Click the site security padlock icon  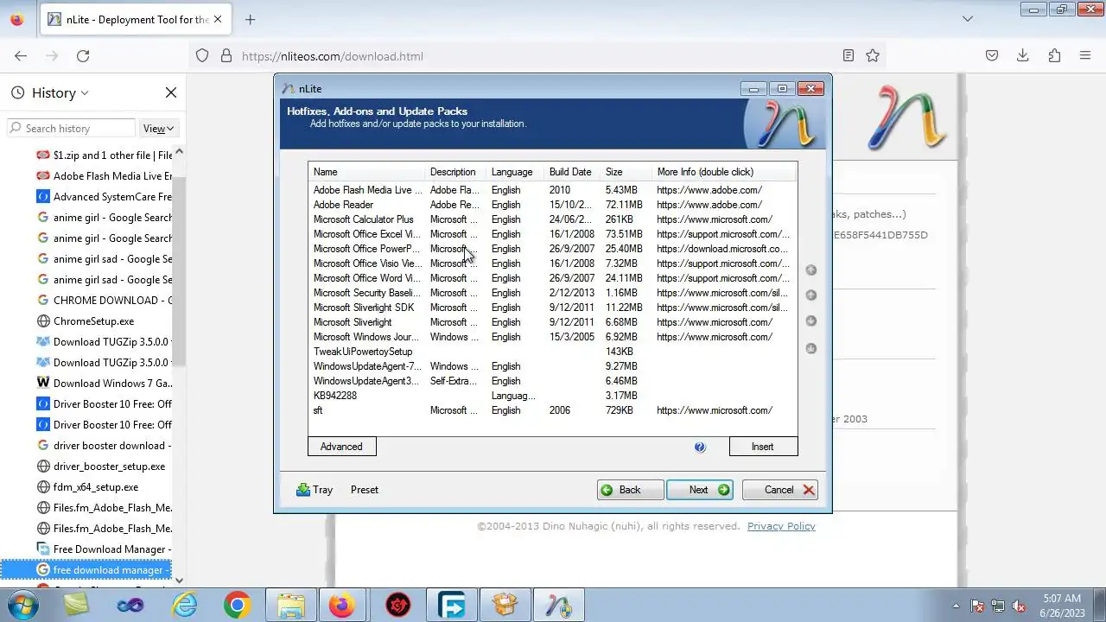point(226,56)
